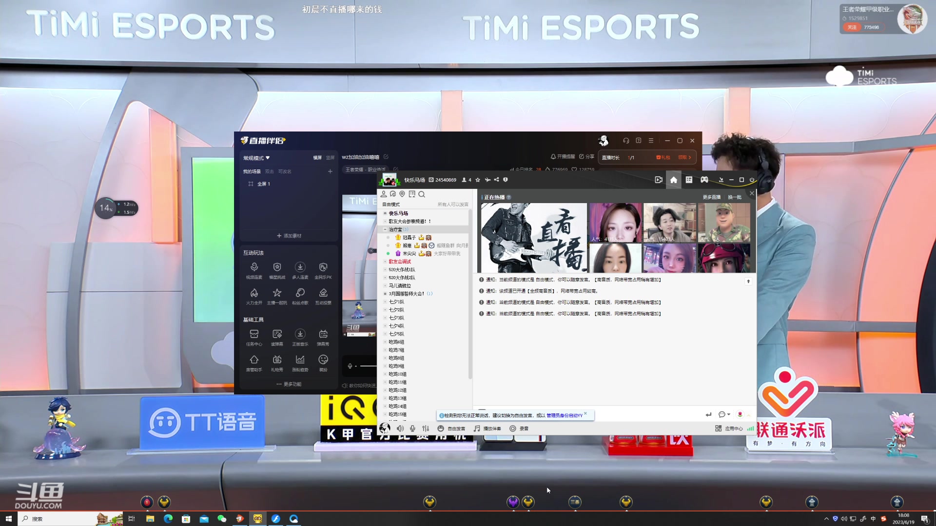Open 多人连麦 feature
The image size is (936, 526).
point(300,270)
